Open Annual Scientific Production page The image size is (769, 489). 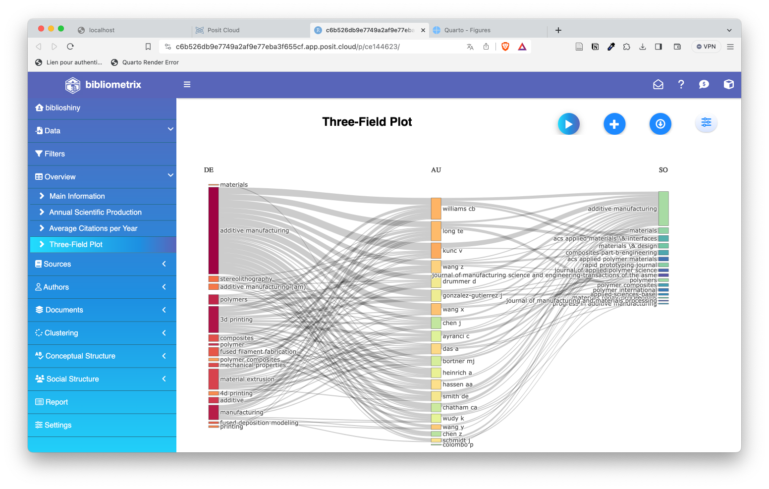click(95, 212)
